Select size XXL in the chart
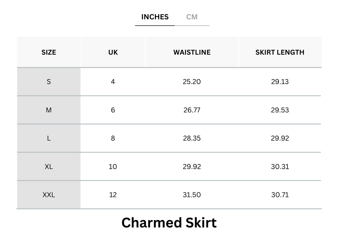 [49, 195]
